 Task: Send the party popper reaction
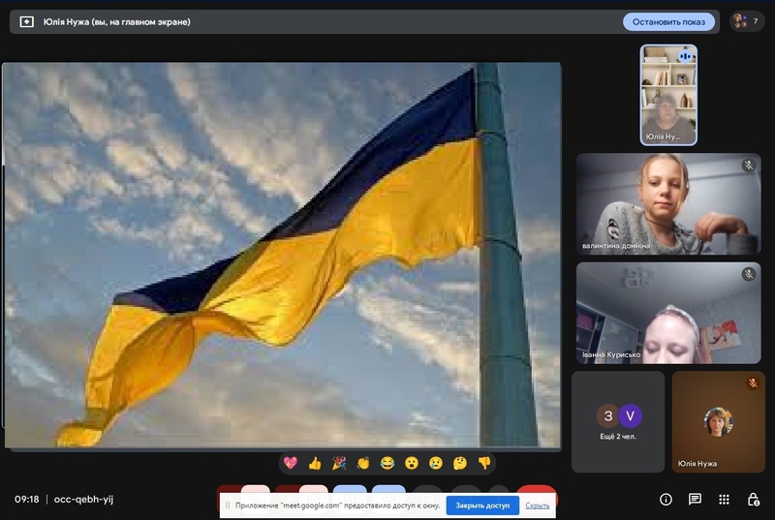[x=339, y=463]
